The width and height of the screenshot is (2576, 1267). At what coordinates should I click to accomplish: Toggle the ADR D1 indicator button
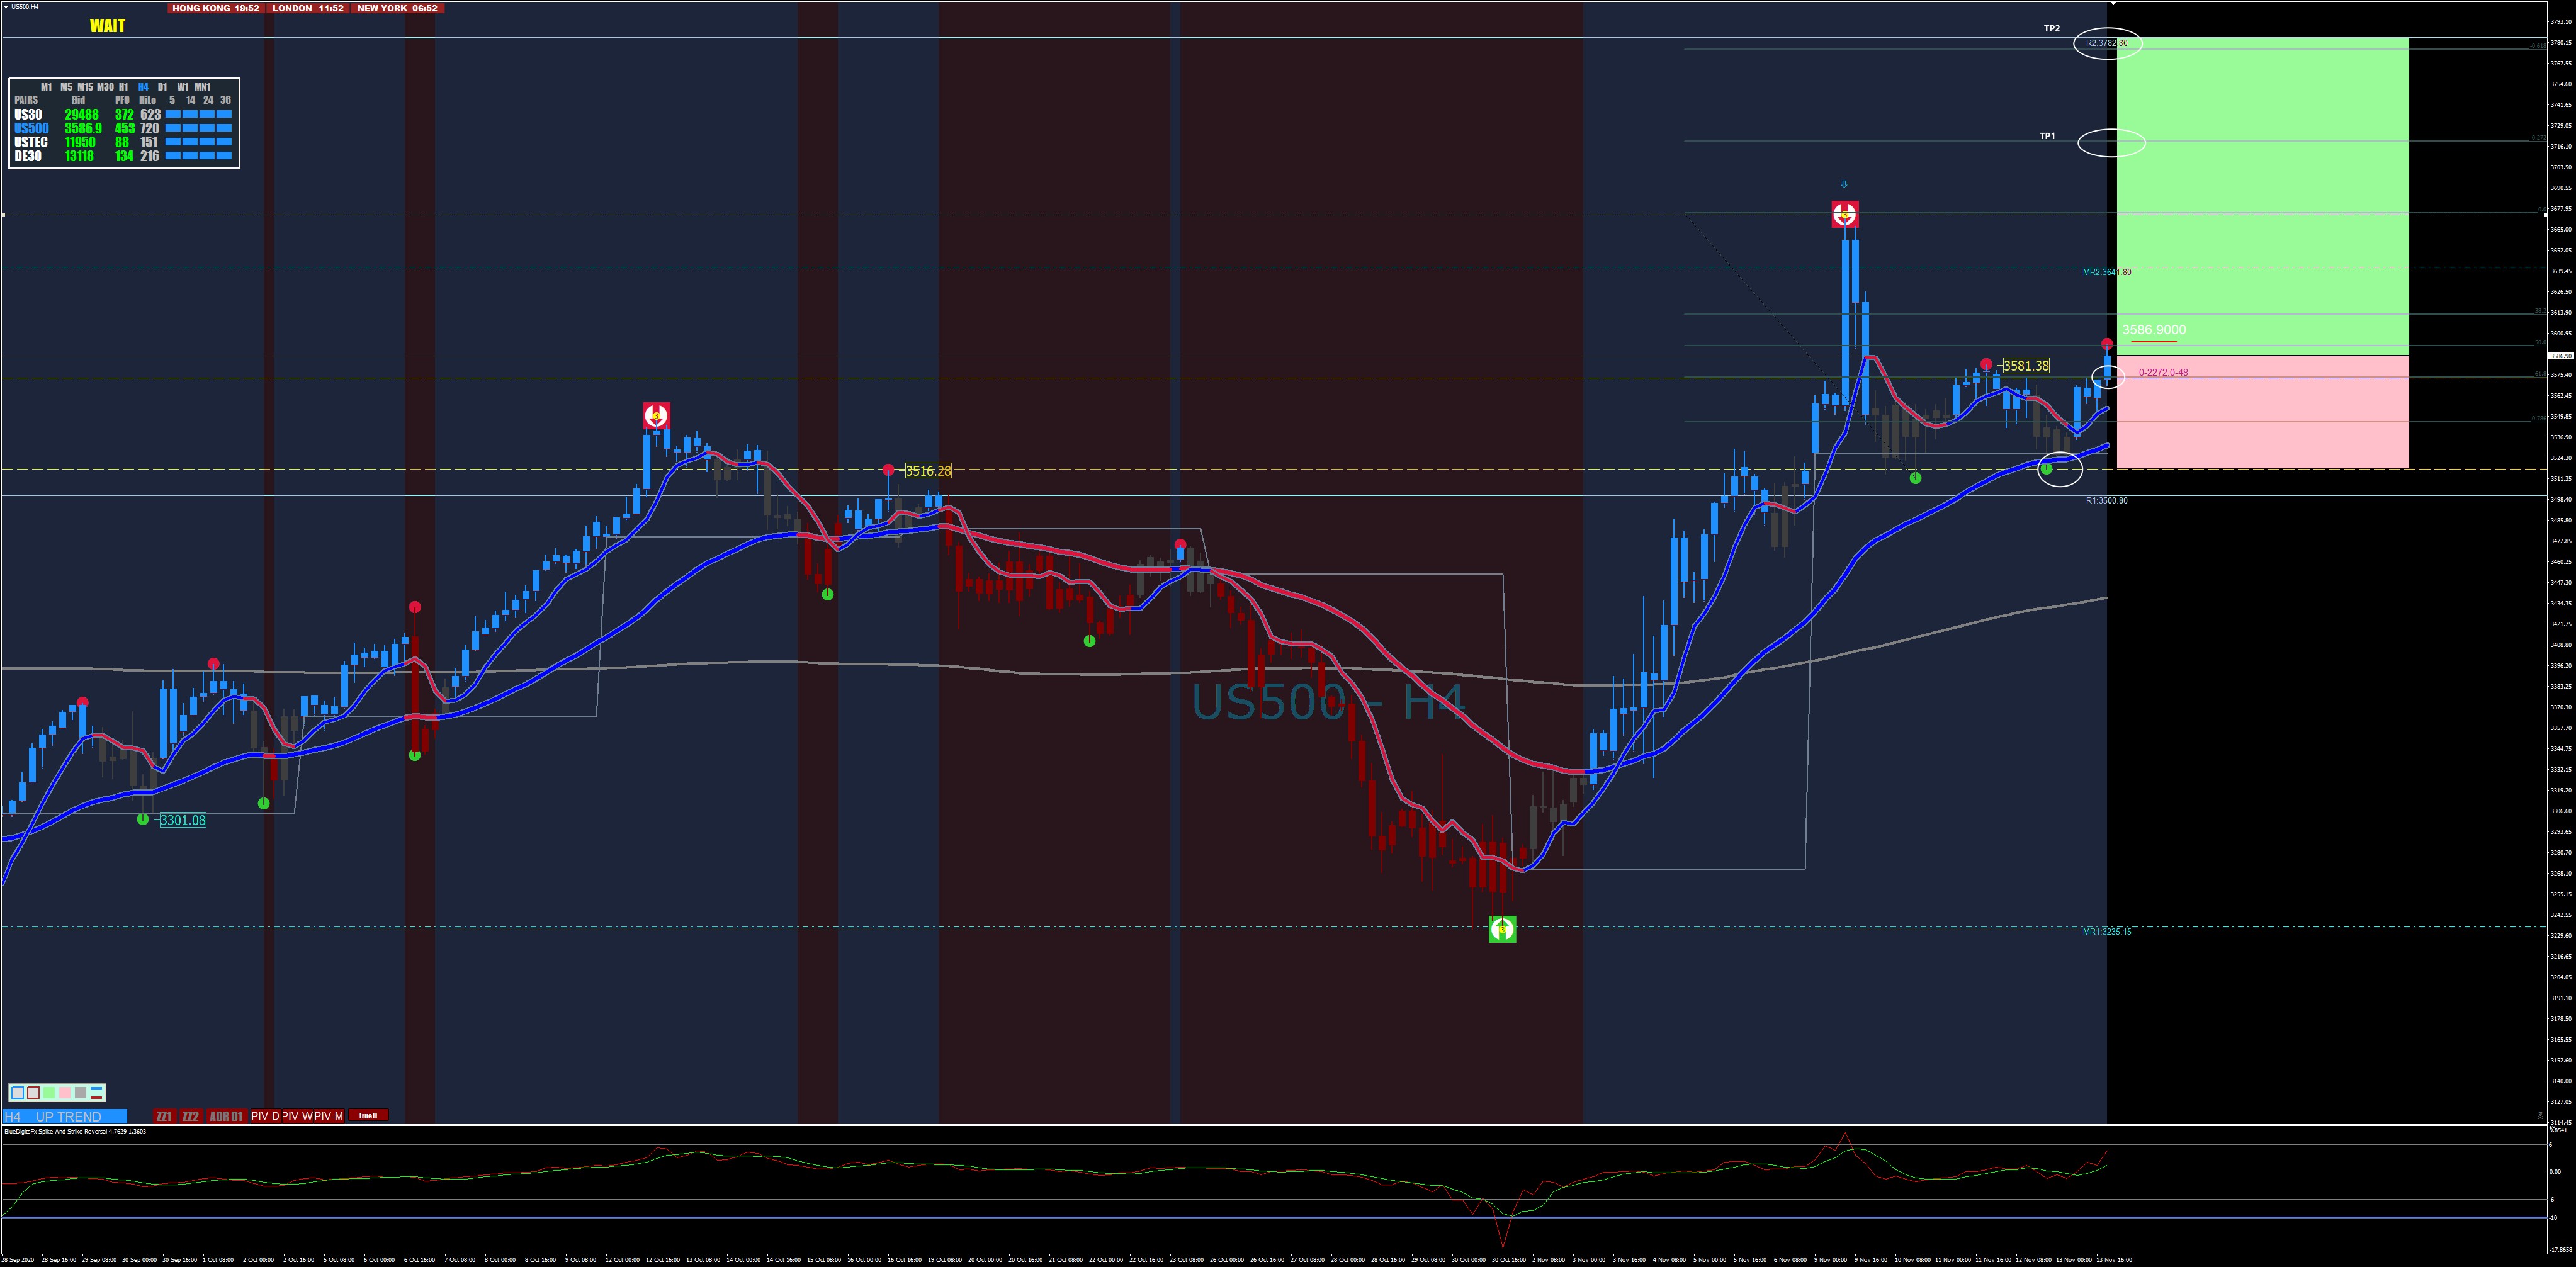click(226, 1116)
